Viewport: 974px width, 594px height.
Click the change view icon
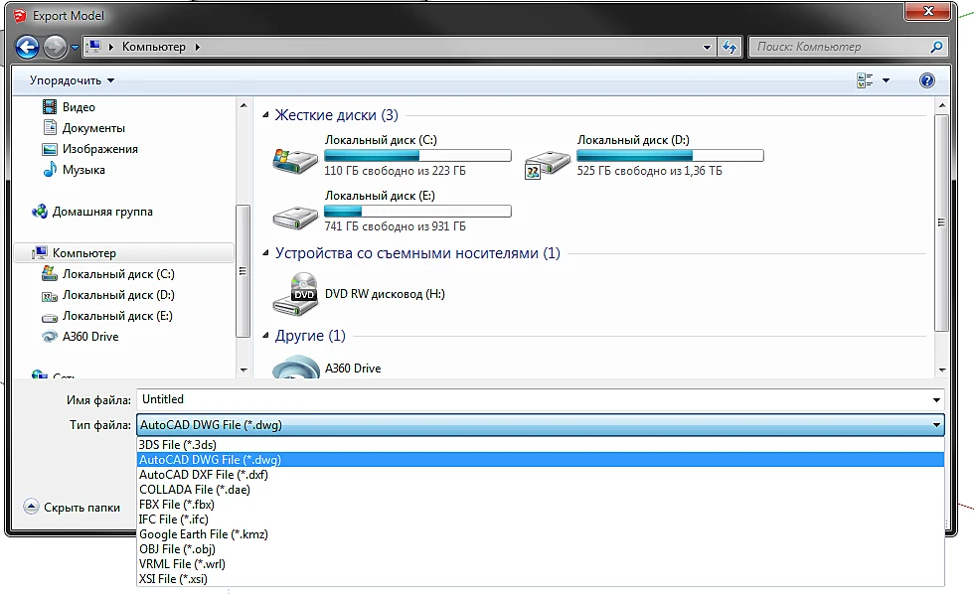[x=864, y=80]
